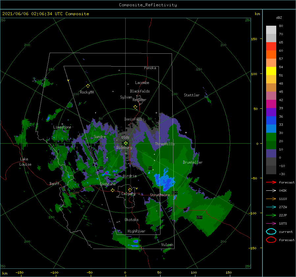Click the Composite_Reflectivity title text
This screenshot has width=296, height=277.
click(x=148, y=5)
